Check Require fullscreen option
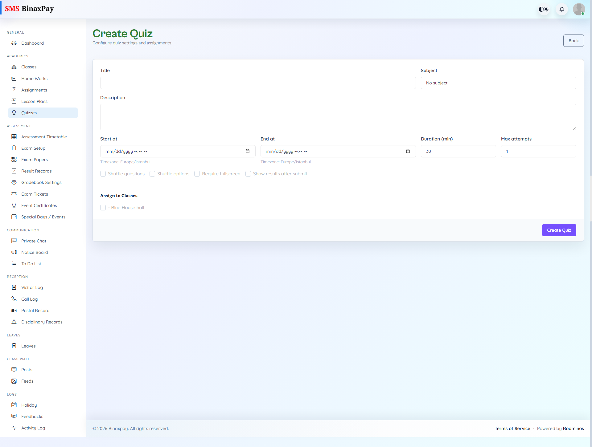This screenshot has width=592, height=447. coord(197,174)
